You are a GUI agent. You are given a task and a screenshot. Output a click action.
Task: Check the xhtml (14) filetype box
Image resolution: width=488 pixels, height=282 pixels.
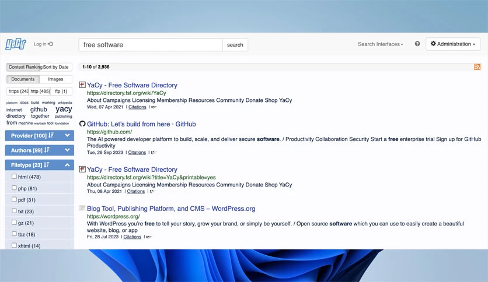click(x=14, y=245)
